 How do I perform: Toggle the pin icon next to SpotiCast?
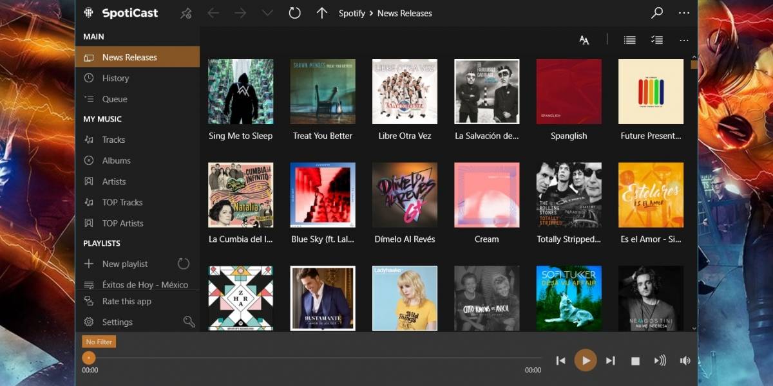(186, 13)
